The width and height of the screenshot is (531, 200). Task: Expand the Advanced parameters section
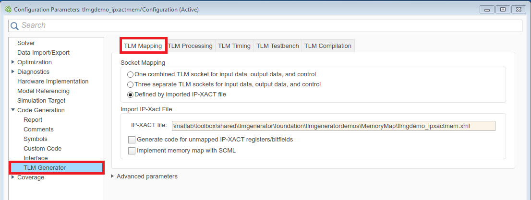(113, 176)
